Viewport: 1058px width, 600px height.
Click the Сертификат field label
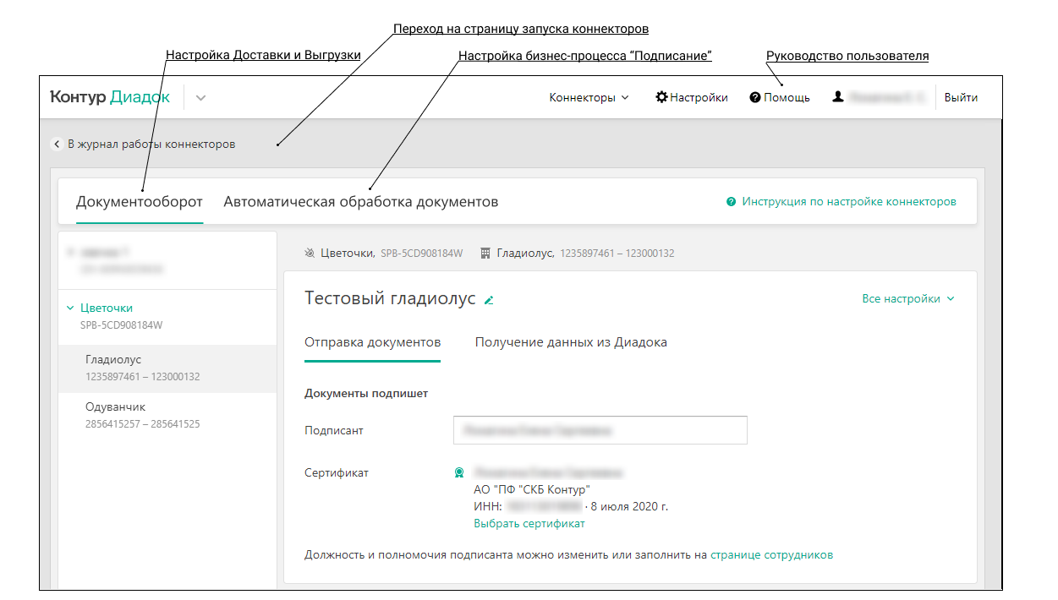[337, 472]
